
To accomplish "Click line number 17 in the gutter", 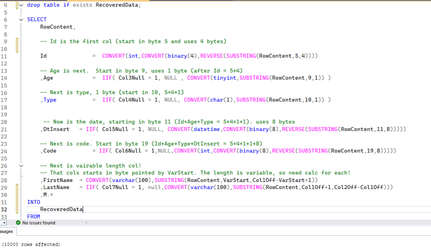I will coord(5,100).
